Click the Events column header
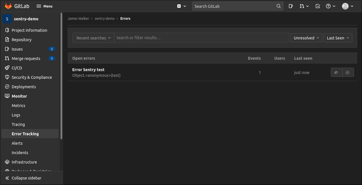Viewport: 362px width, 185px height. click(x=254, y=58)
